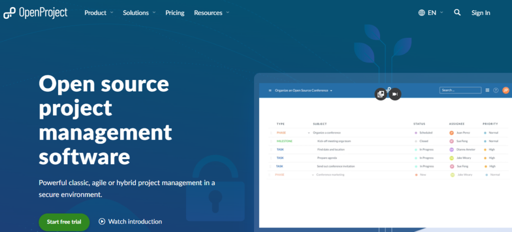The height and width of the screenshot is (232, 512).
Task: Expand the Product menu
Action: point(99,12)
